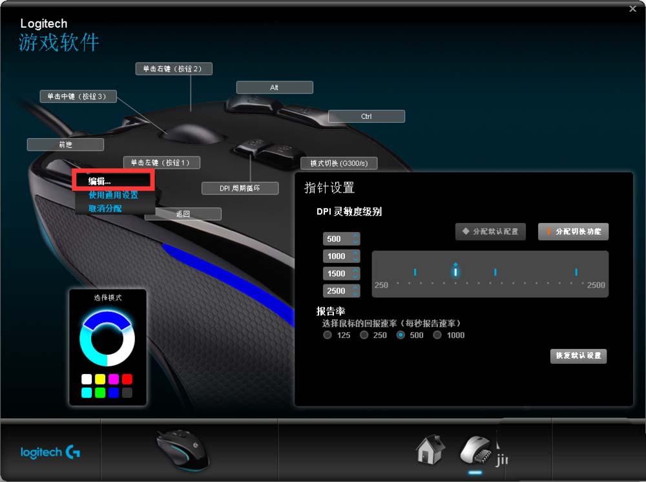
Task: Pick the yellow color swatch
Action: [x=100, y=379]
